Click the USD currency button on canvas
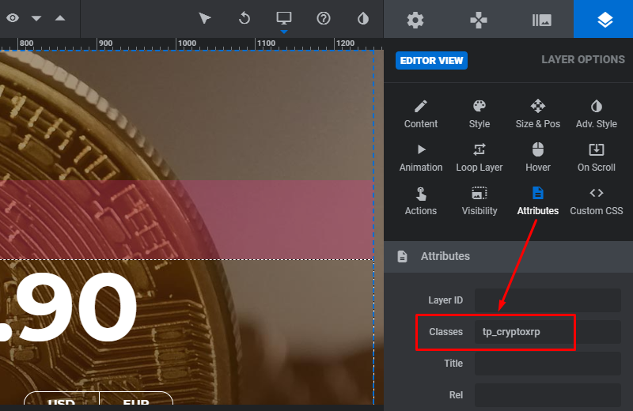 [x=62, y=399]
